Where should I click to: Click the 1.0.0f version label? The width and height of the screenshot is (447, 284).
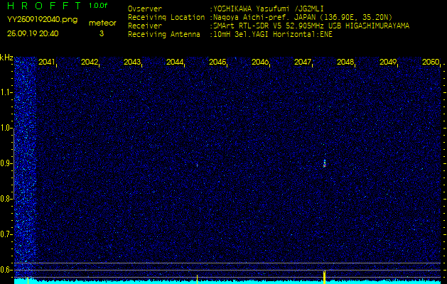99,6
